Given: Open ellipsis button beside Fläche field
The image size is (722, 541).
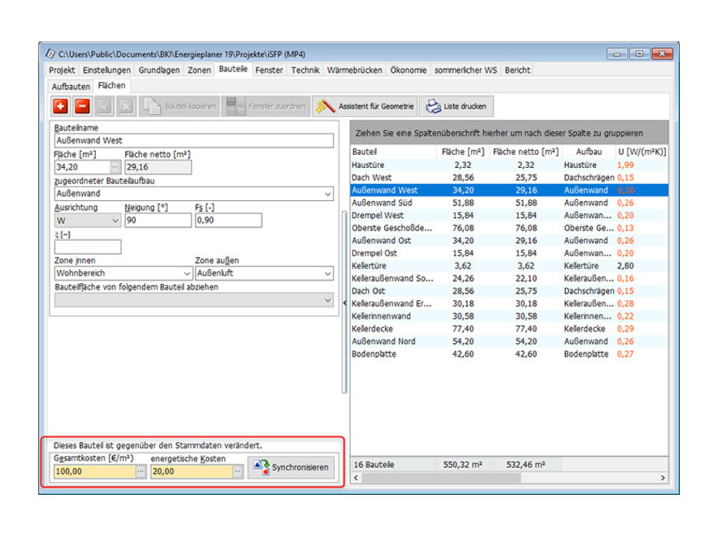Looking at the screenshot, I should click(115, 167).
